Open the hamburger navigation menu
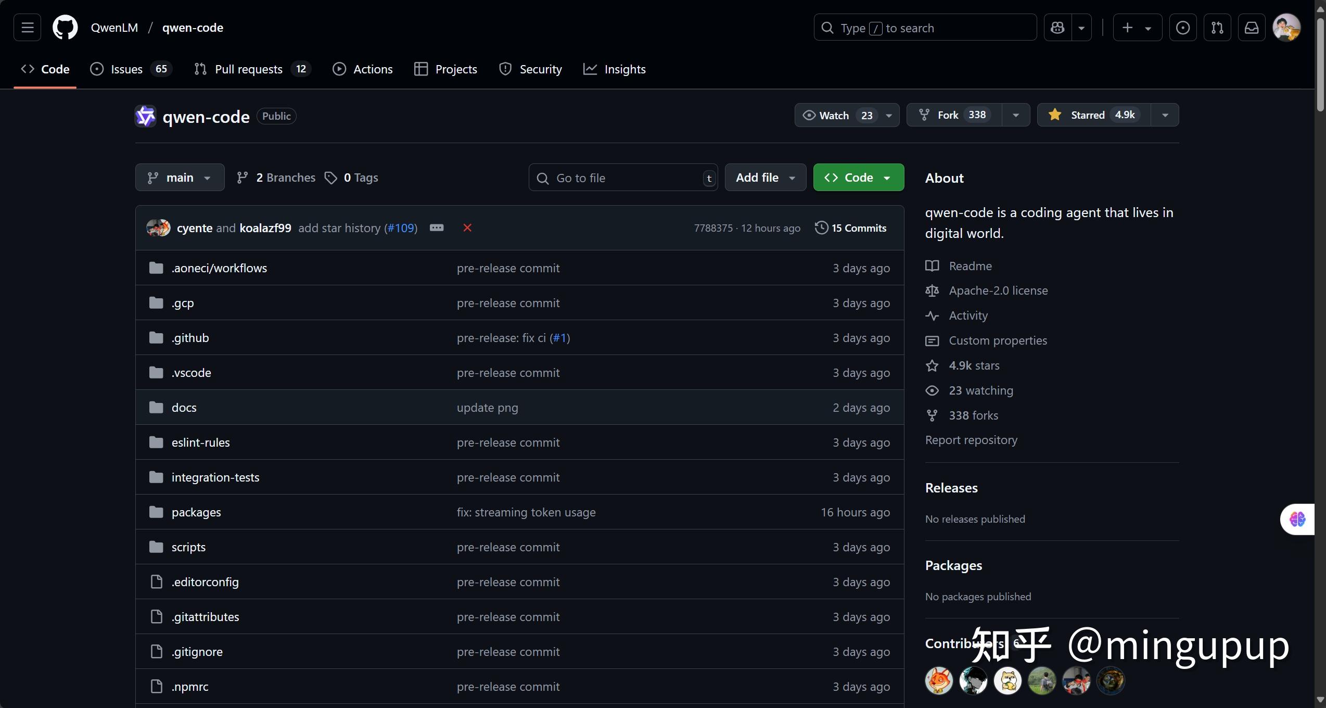 pyautogui.click(x=27, y=28)
